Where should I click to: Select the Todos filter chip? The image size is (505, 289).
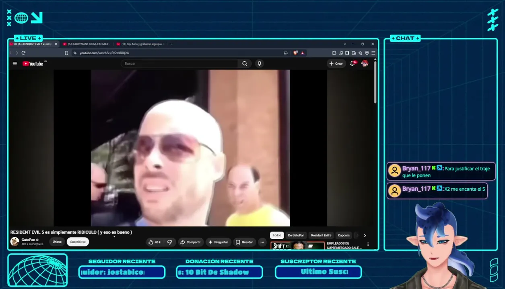click(277, 235)
